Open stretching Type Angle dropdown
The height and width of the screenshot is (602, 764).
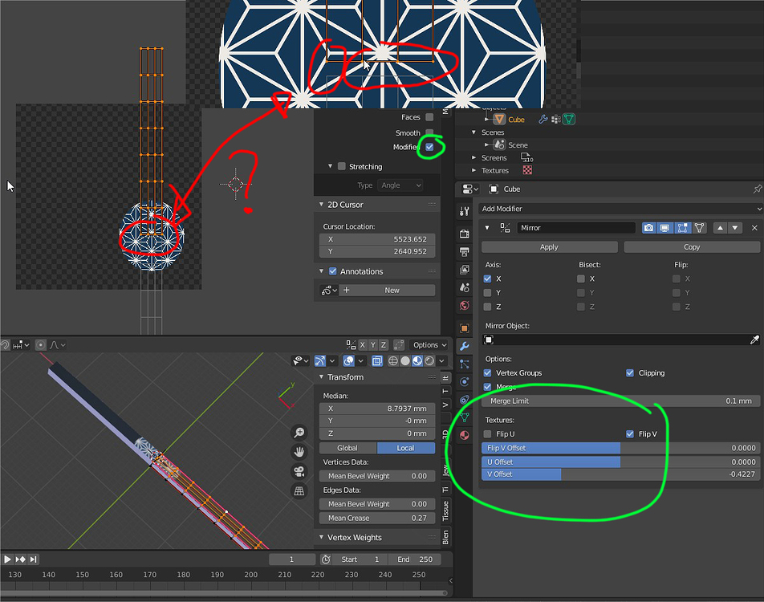click(x=400, y=185)
